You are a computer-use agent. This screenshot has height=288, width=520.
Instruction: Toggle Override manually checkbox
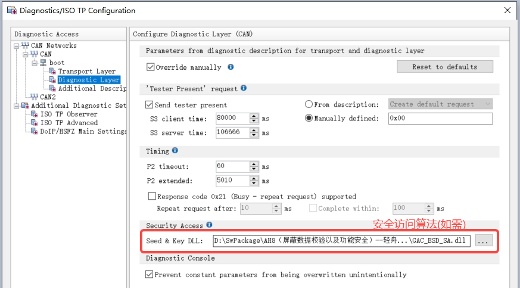pyautogui.click(x=150, y=67)
